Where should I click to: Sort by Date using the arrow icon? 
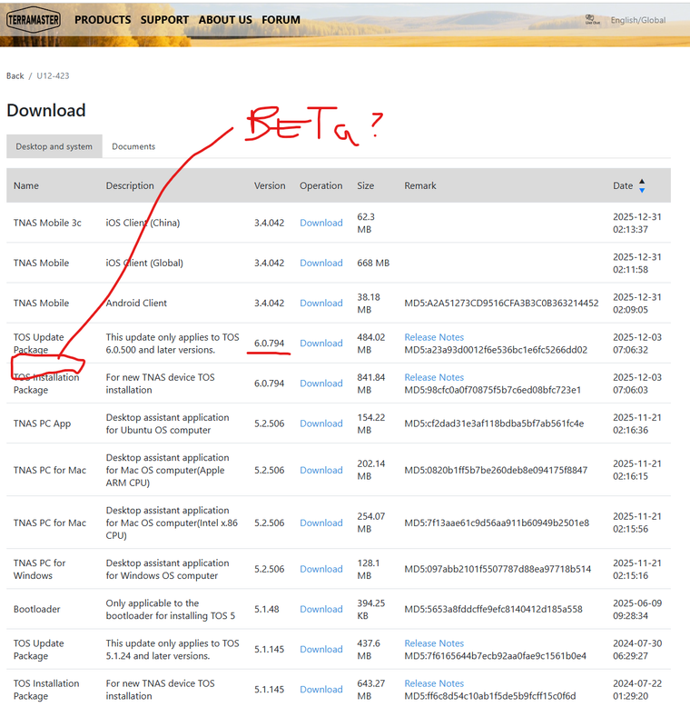click(x=642, y=185)
